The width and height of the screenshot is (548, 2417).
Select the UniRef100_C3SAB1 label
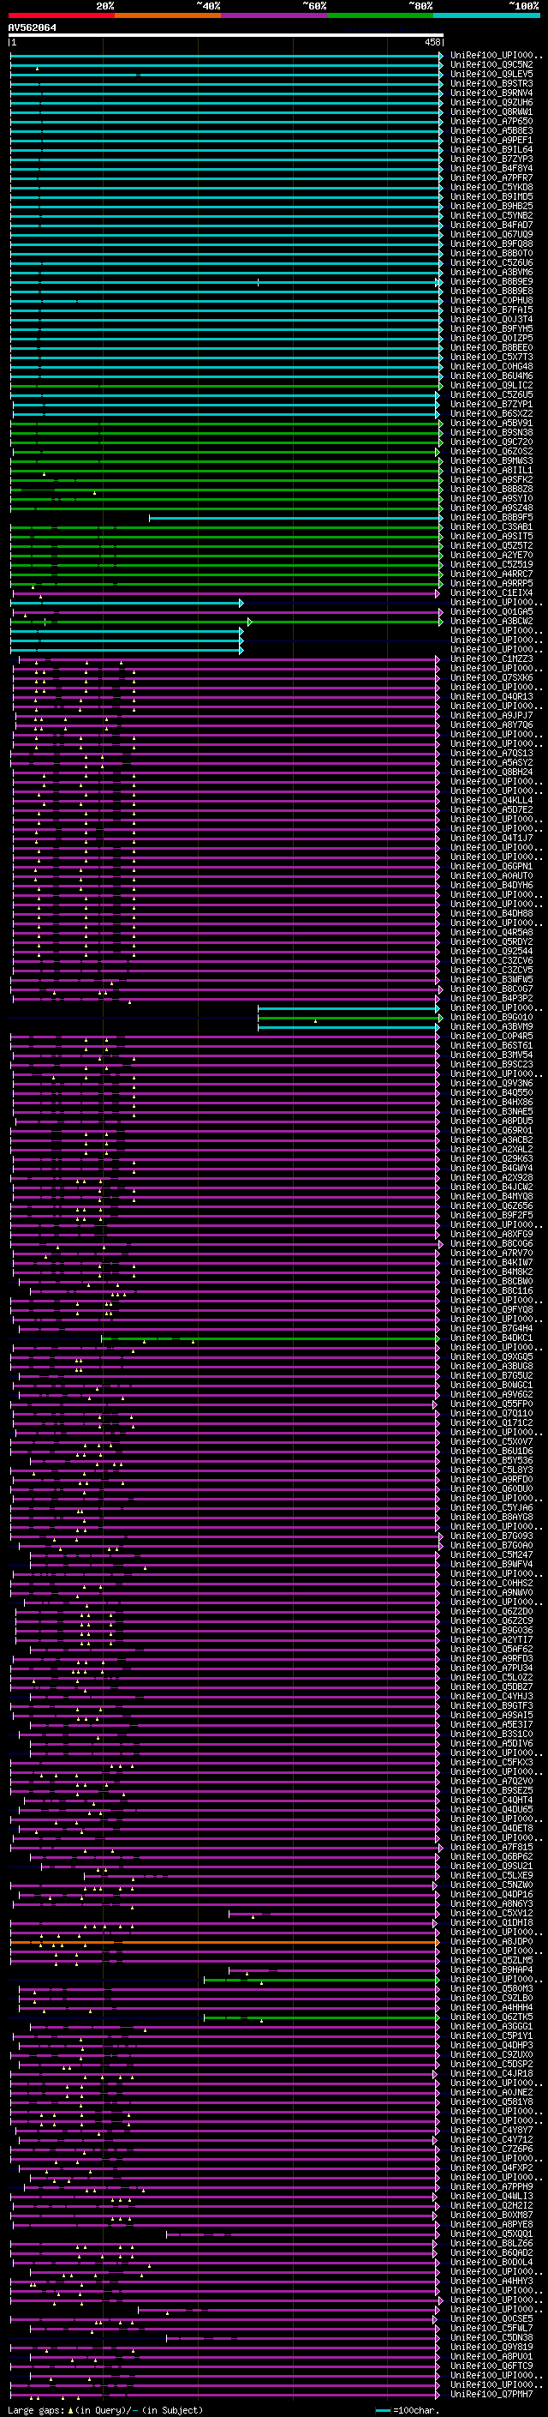pyautogui.click(x=491, y=526)
